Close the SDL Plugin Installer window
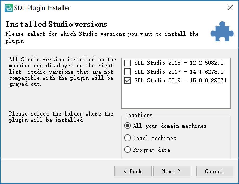The image size is (239, 184). pos(230,8)
